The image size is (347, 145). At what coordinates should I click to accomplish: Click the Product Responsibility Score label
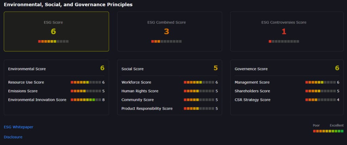pyautogui.click(x=147, y=109)
